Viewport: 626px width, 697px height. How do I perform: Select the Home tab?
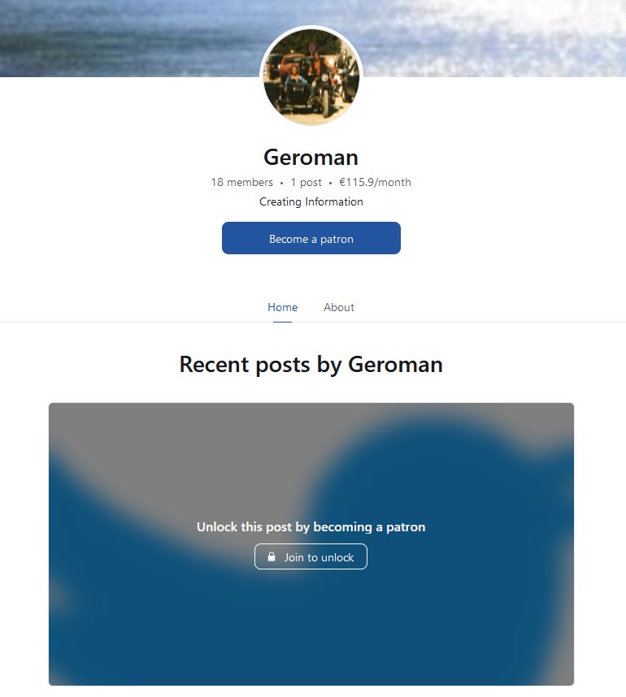[x=283, y=307]
